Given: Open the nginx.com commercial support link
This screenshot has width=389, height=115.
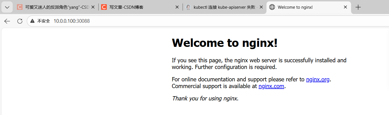Looking at the screenshot, I should (x=271, y=86).
